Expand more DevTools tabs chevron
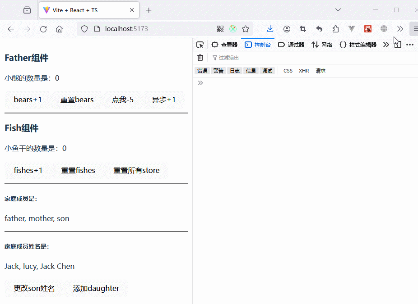This screenshot has height=304, width=418. (386, 45)
